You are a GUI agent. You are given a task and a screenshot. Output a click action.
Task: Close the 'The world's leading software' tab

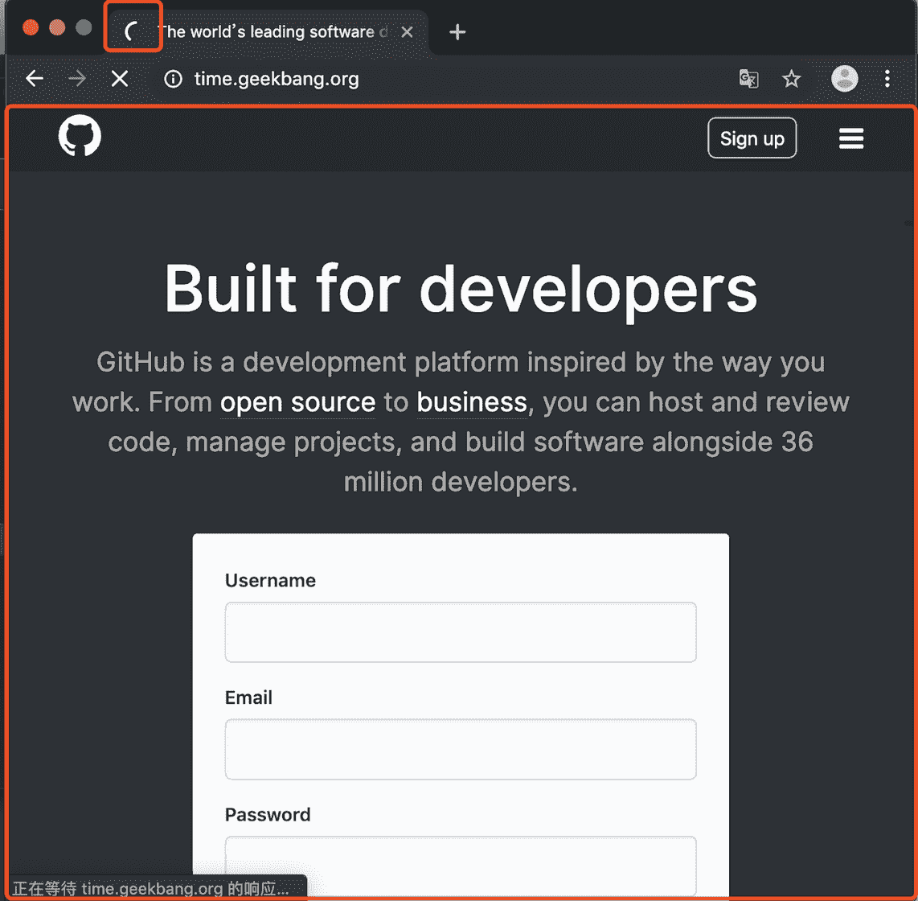point(407,31)
